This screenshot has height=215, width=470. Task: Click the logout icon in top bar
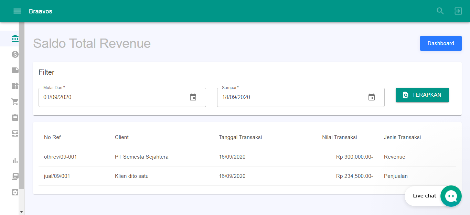[458, 11]
